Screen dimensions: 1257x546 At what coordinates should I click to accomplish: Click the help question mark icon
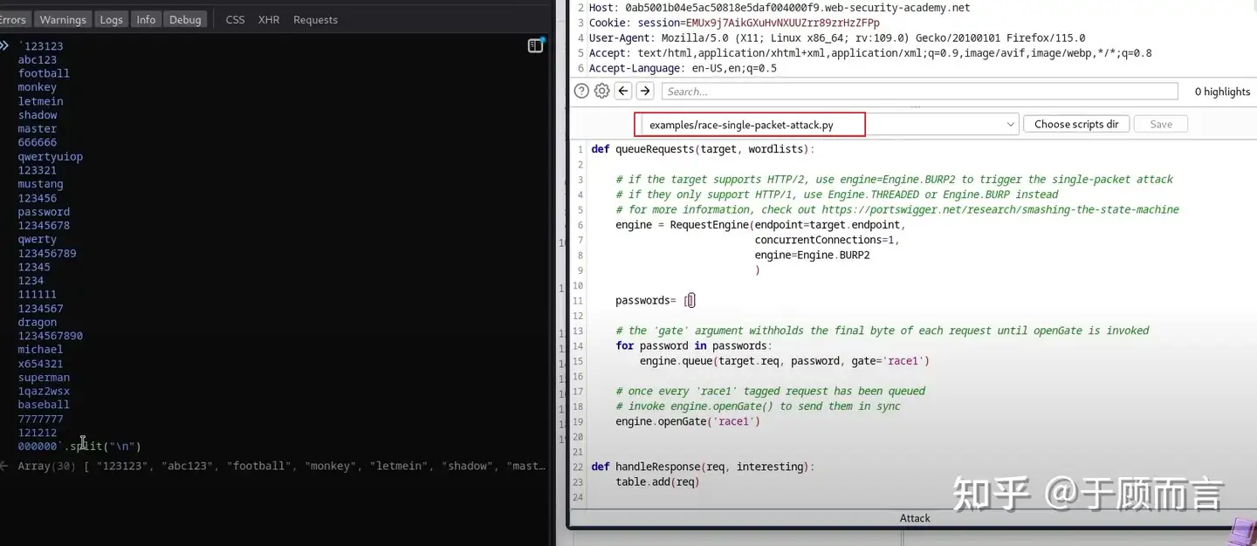581,91
